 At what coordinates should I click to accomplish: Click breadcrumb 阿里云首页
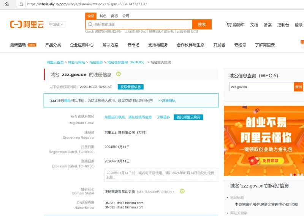click(55, 62)
